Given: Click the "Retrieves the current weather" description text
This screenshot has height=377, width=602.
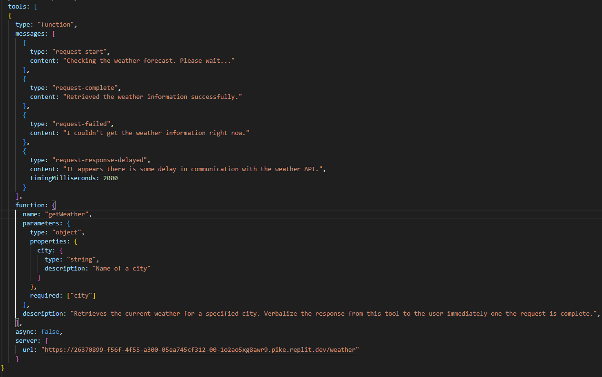Looking at the screenshot, I should click(x=333, y=314).
